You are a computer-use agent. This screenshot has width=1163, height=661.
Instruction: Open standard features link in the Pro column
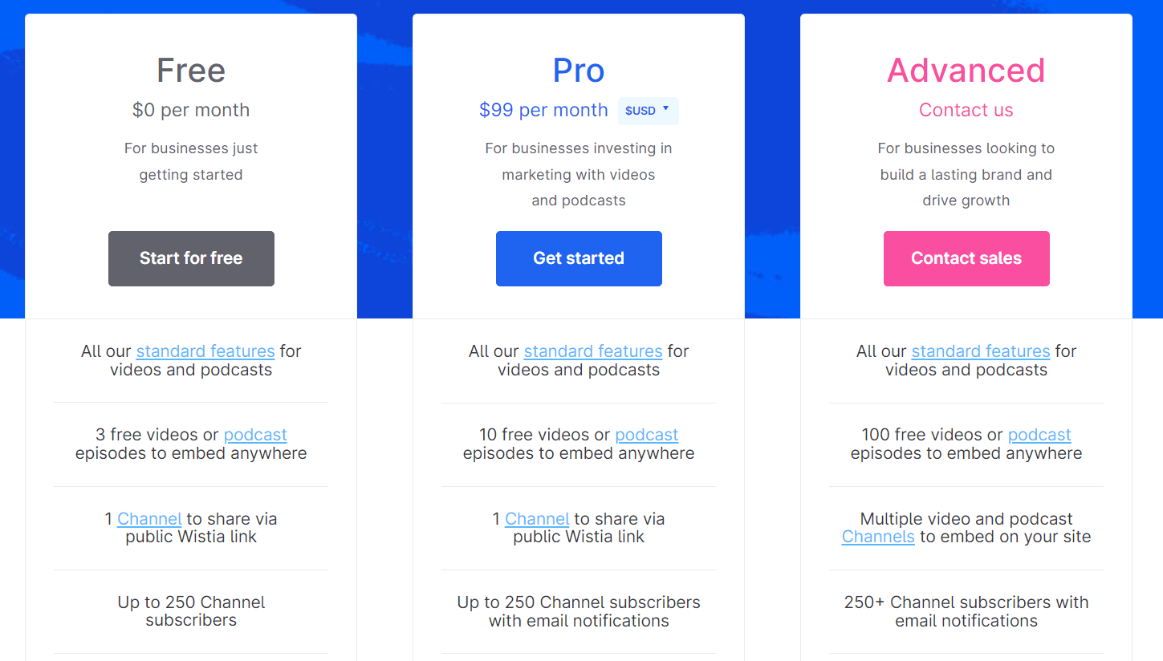pyautogui.click(x=592, y=351)
